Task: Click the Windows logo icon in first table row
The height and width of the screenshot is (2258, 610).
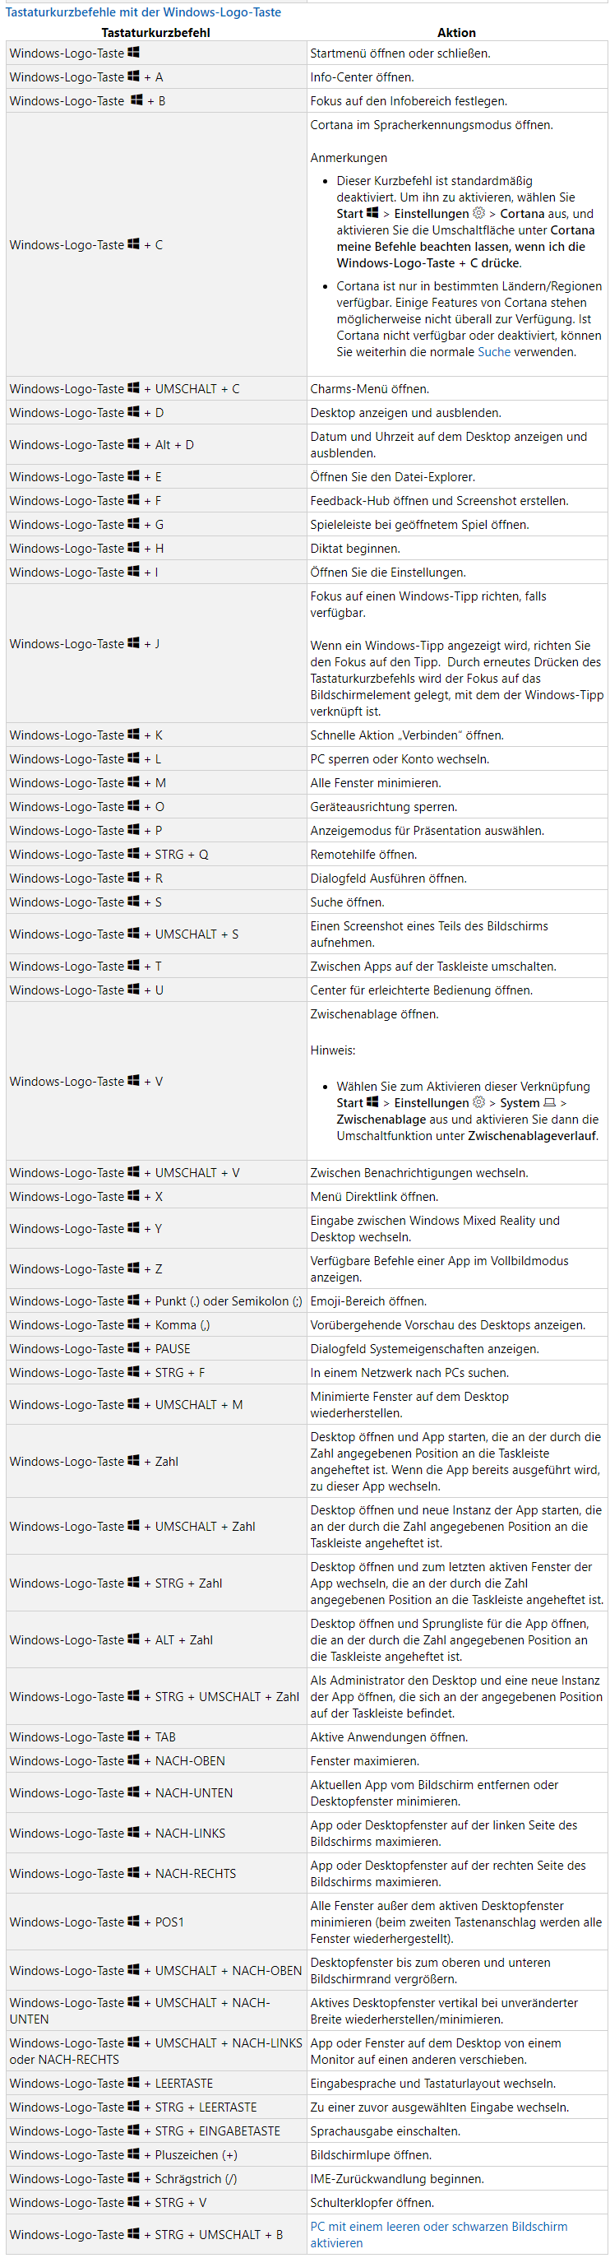Action: coord(133,53)
